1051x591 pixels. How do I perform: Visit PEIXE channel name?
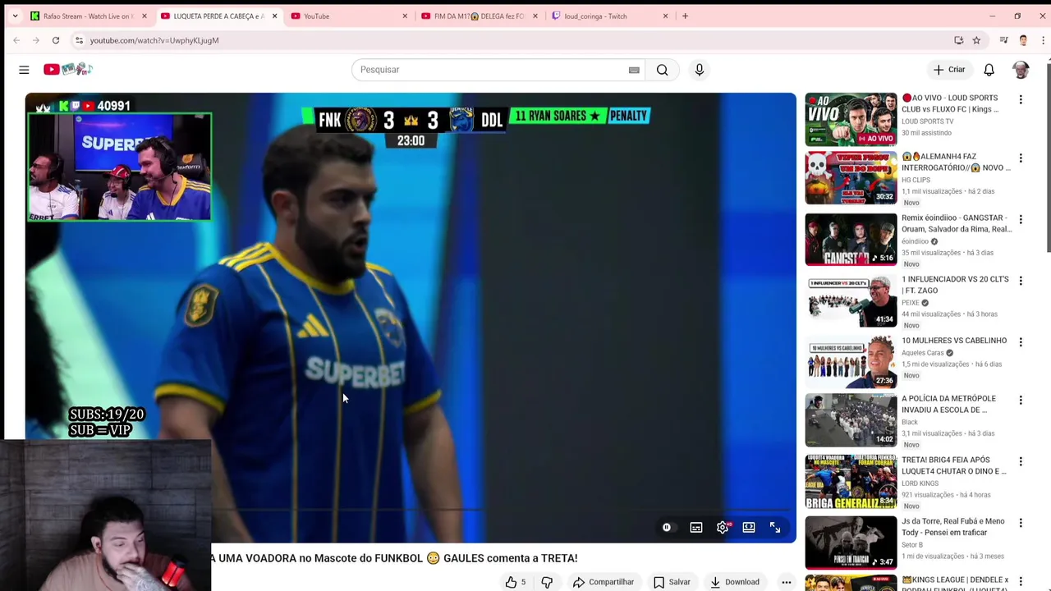(x=911, y=303)
